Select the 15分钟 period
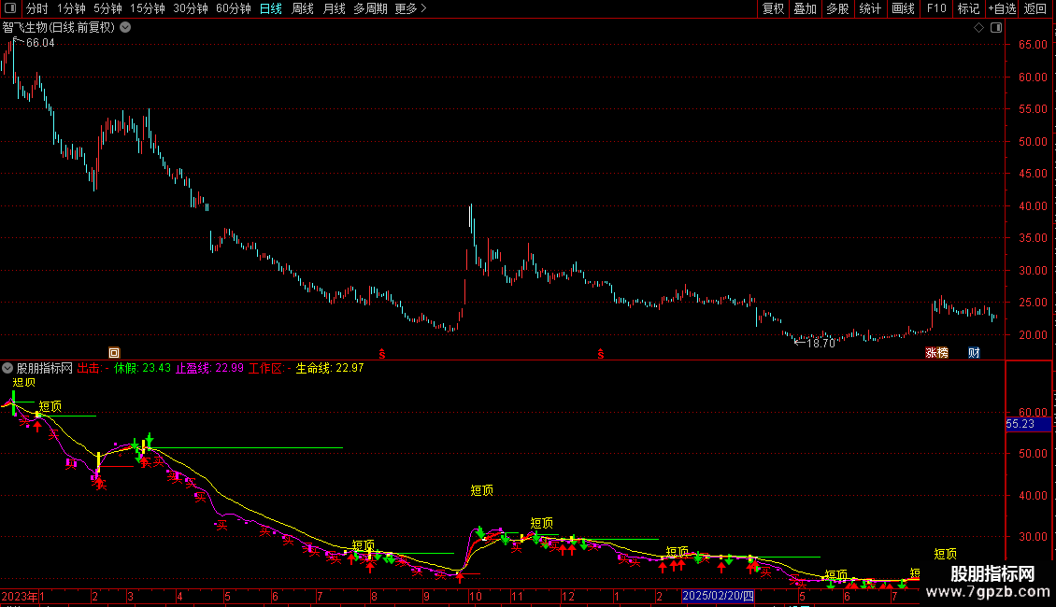This screenshot has width=1056, height=607. 148,8
